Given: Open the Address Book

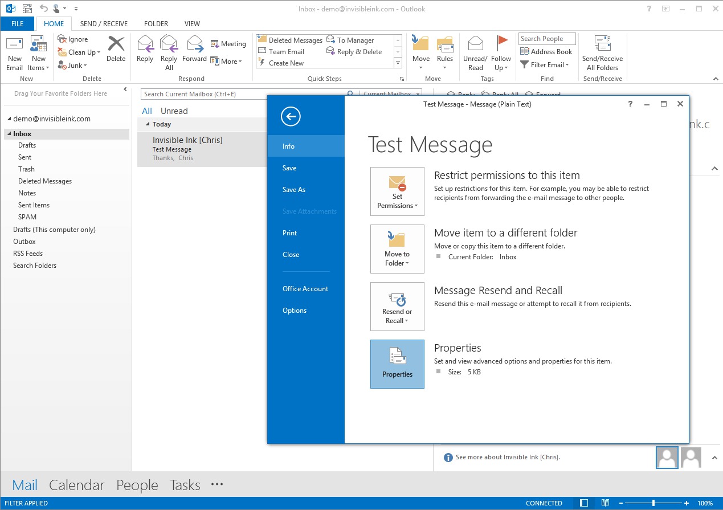Looking at the screenshot, I should point(546,52).
